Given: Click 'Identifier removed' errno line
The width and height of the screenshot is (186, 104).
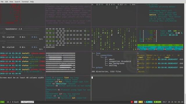Looking at the screenshot, I should point(60,84).
